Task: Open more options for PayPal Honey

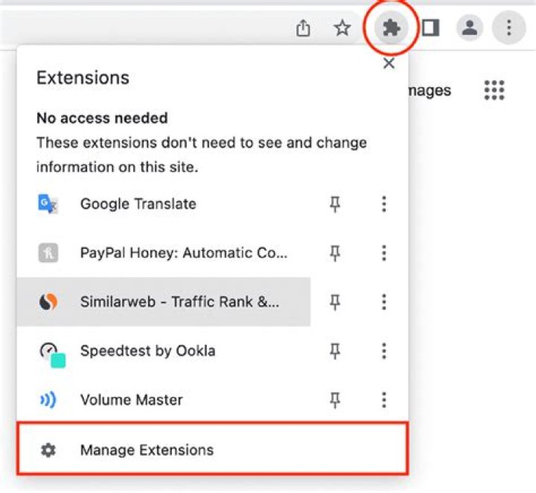Action: (x=384, y=253)
